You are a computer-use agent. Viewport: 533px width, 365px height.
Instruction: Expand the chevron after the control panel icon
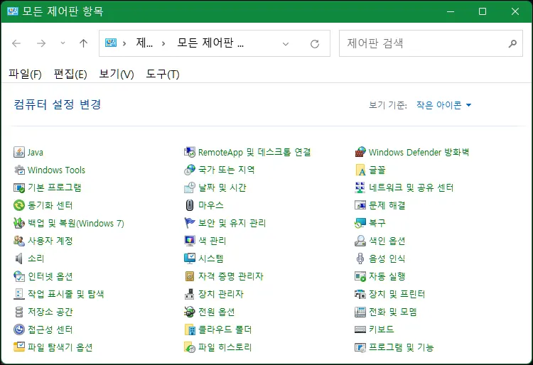click(124, 43)
